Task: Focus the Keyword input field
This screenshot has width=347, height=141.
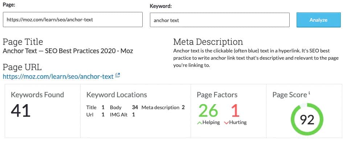Action: (x=220, y=20)
